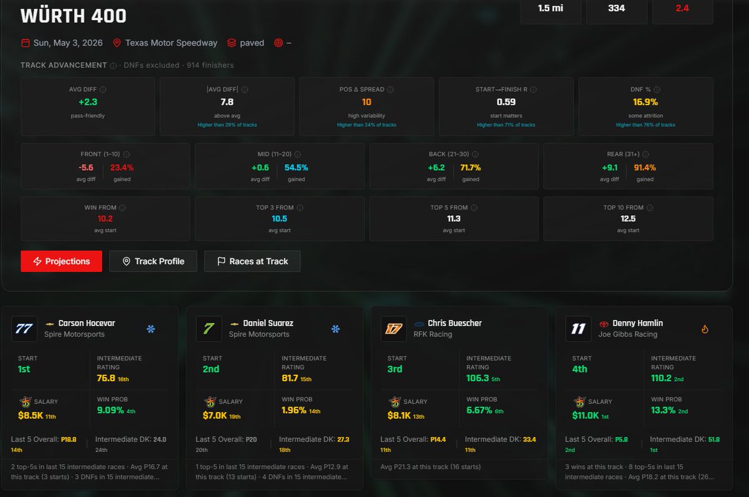Image resolution: width=749 pixels, height=497 pixels.
Task: Click 'Higher than 76% of tracks' text
Action: pos(645,125)
